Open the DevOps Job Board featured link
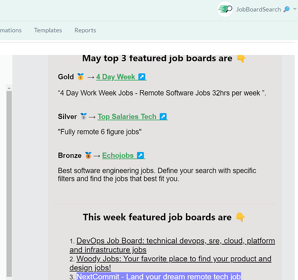The width and height of the screenshot is (298, 280). (x=174, y=241)
